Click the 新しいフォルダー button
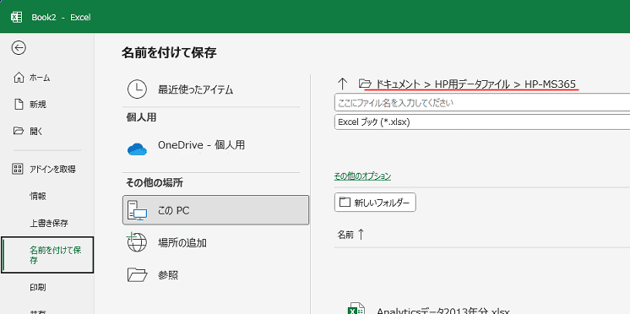630x314 pixels. (375, 203)
